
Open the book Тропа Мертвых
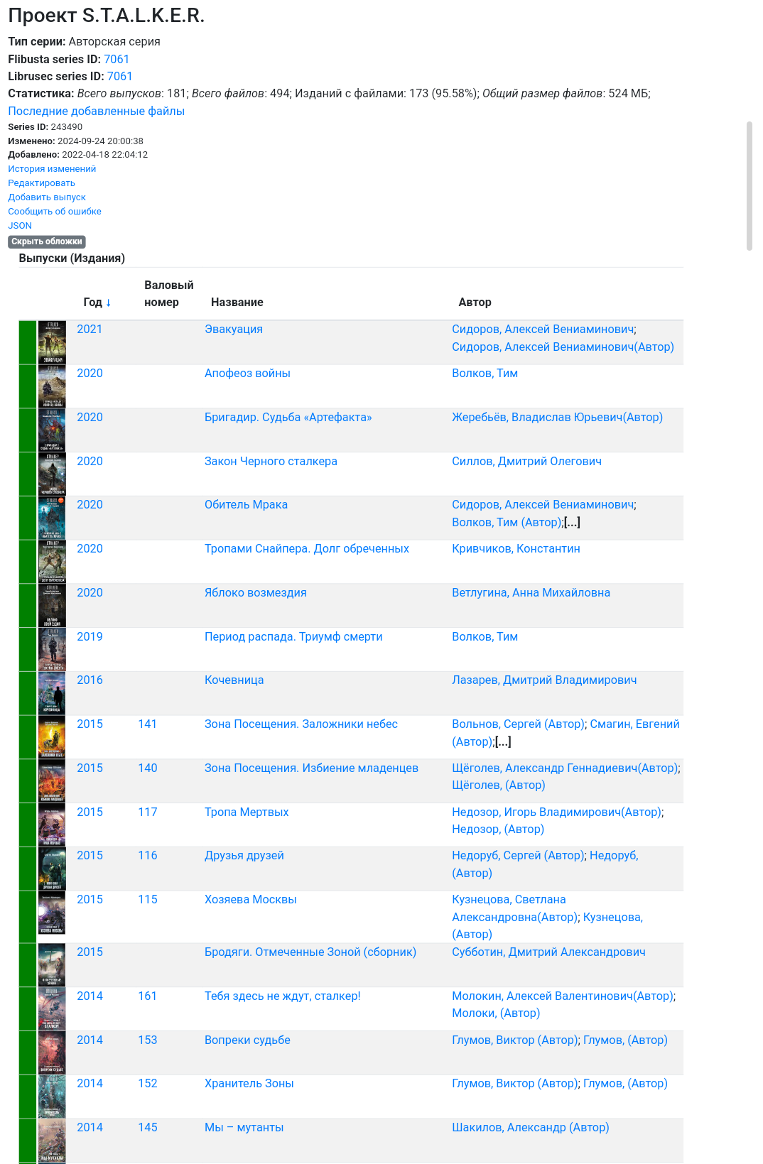tap(247, 812)
